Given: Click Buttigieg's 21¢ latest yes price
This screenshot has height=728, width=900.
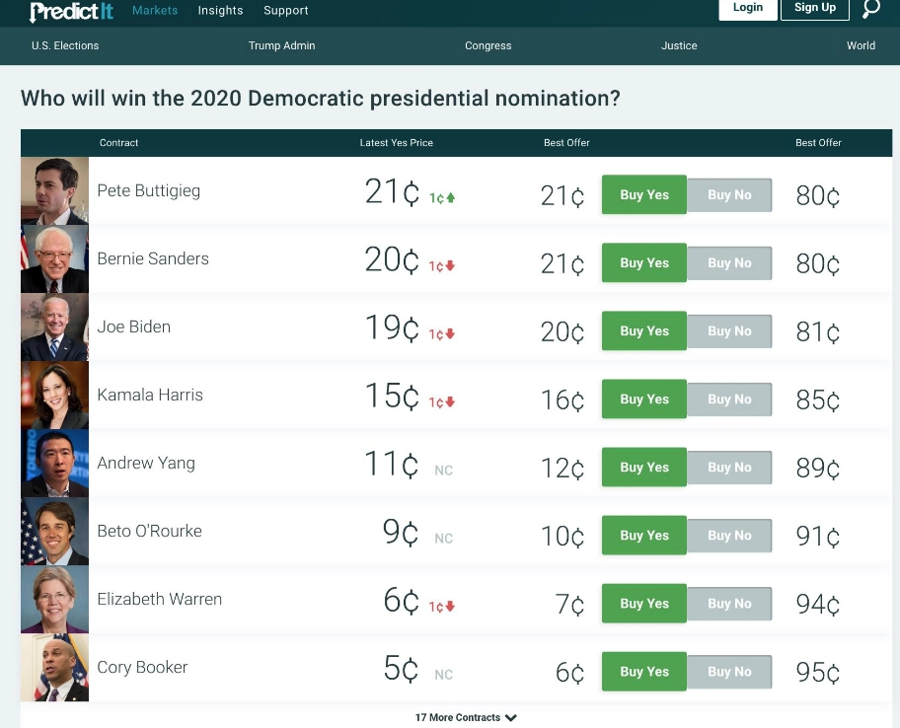Looking at the screenshot, I should click(392, 191).
